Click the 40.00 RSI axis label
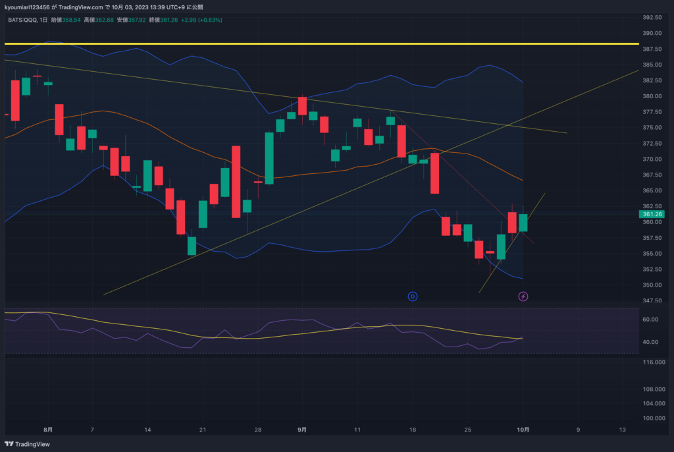Image resolution: width=674 pixels, height=452 pixels. 650,342
